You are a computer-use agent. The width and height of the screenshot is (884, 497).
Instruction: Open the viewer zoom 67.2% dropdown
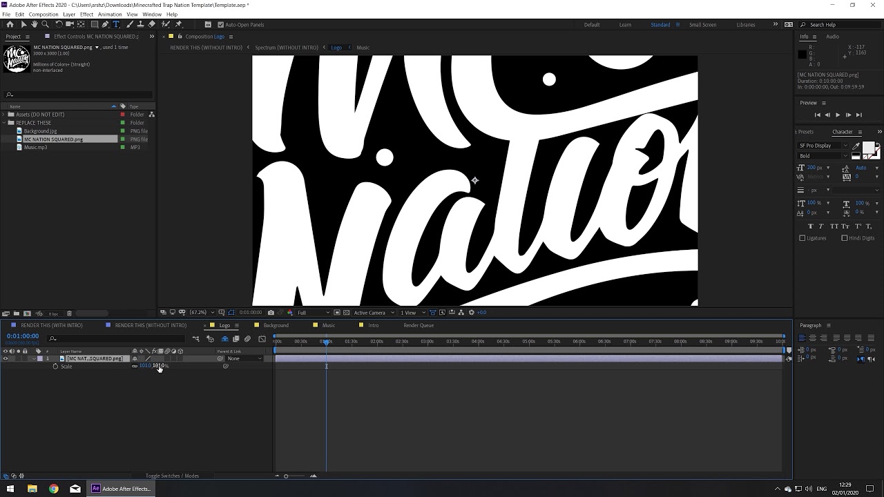(201, 313)
